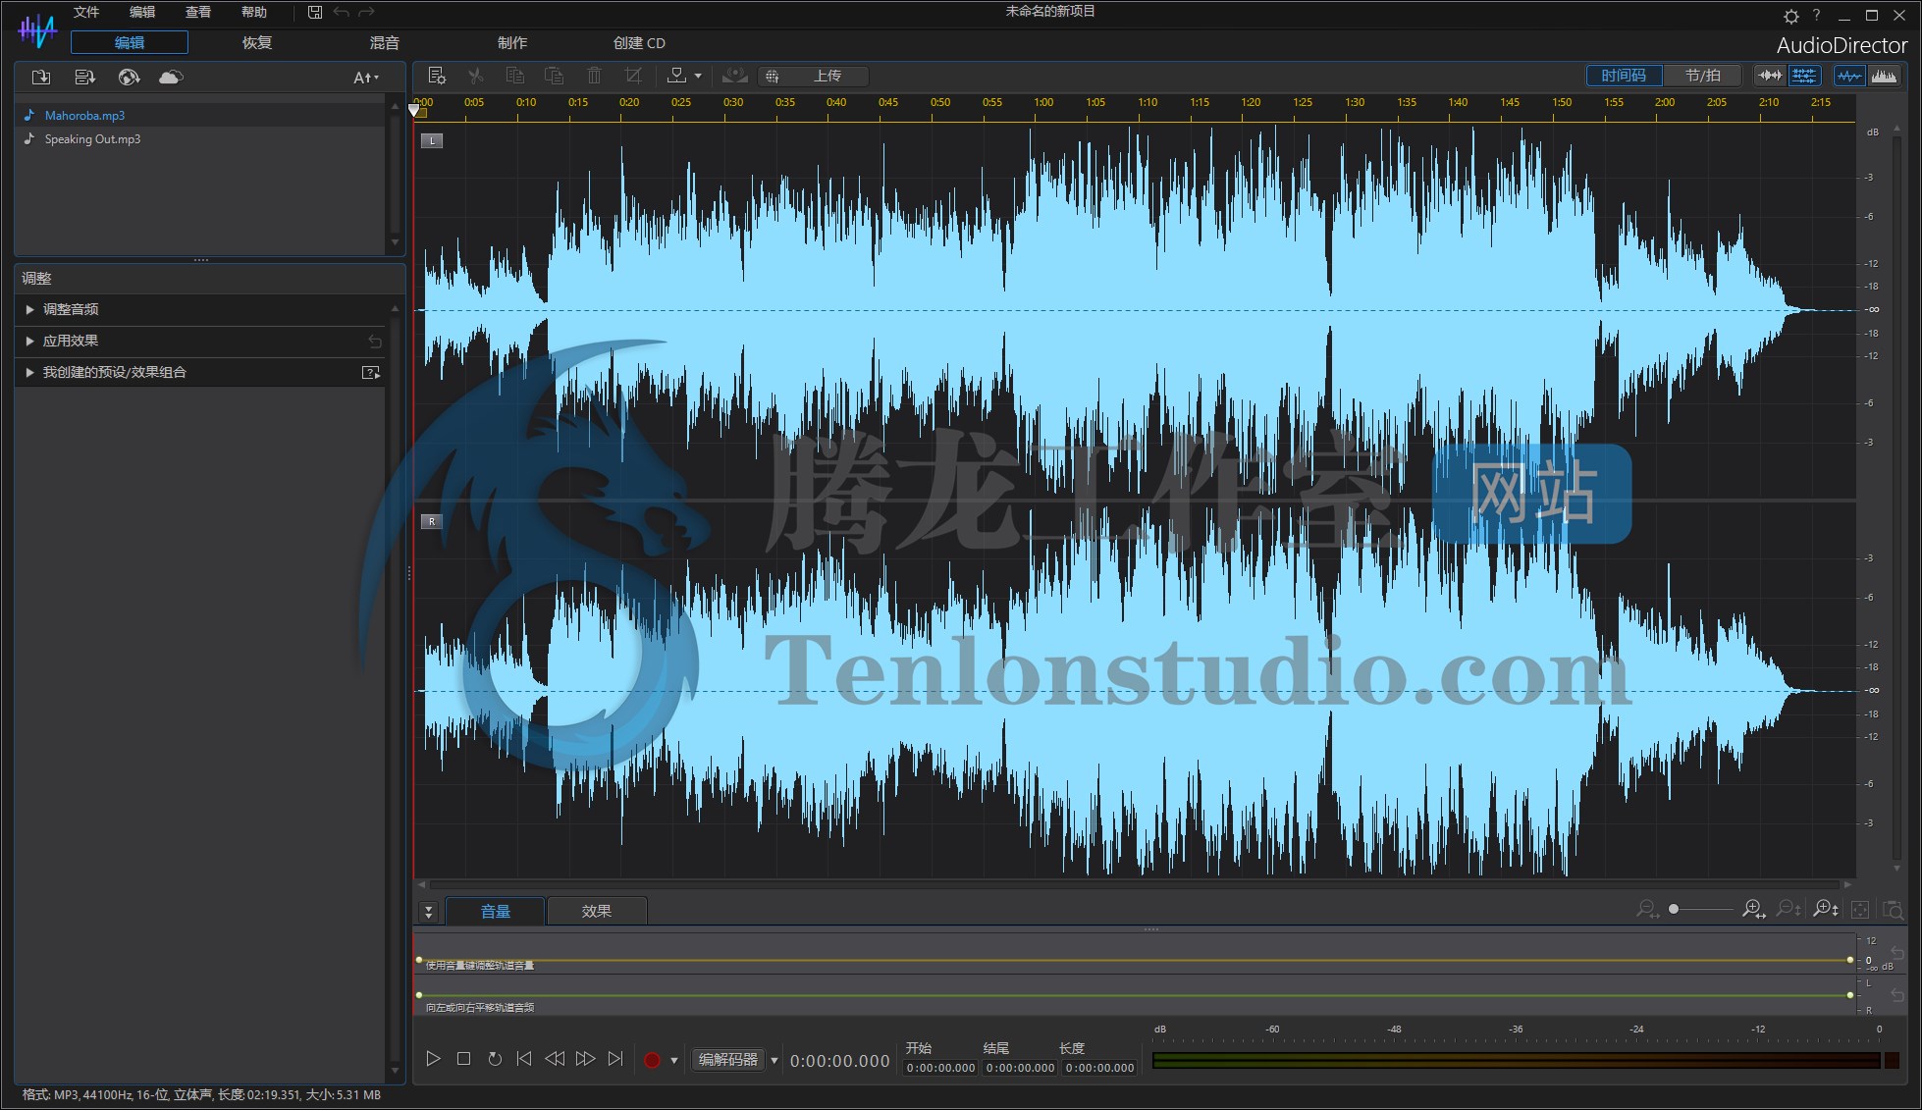Click the reset icon beside 应用效果
Viewport: 1922px width, 1110px height.
coord(374,341)
